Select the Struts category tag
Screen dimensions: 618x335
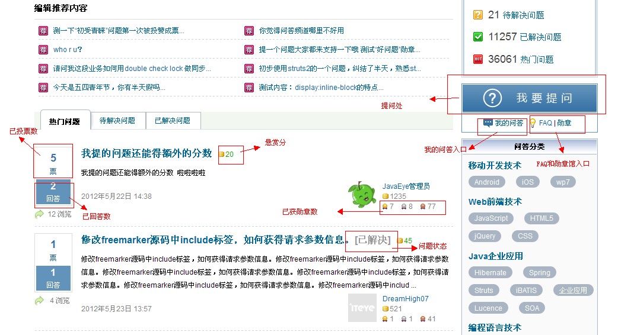[483, 290]
